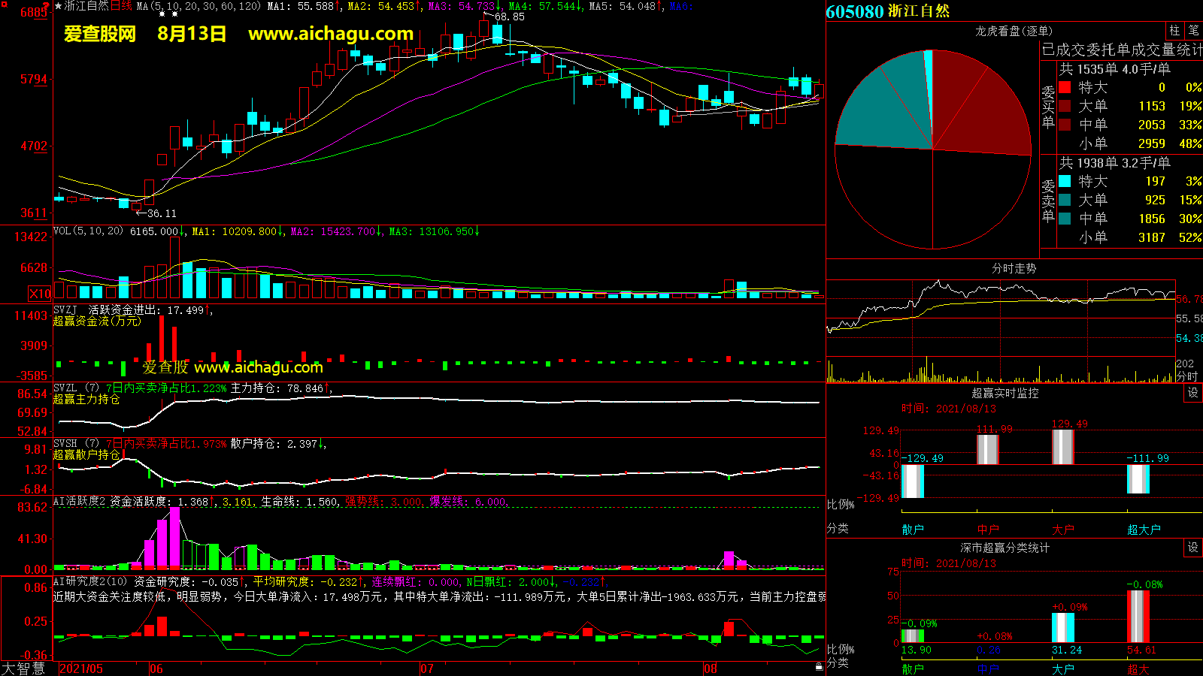Switch Dragon-Tiger panel to 柱 bar view
The image size is (1203, 676).
point(1174,31)
